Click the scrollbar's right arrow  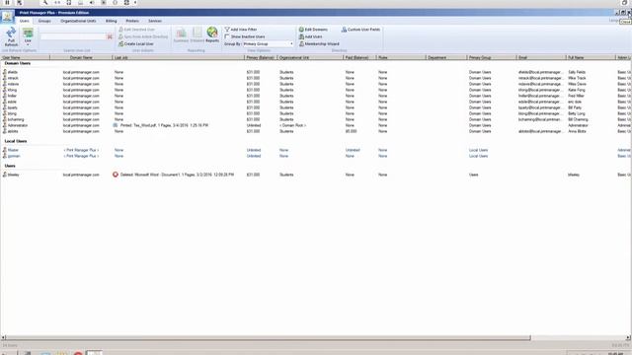click(628, 337)
